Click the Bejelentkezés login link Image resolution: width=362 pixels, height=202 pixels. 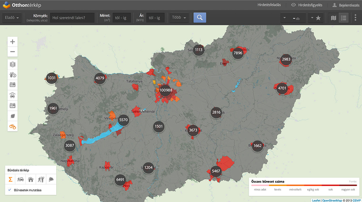point(345,5)
